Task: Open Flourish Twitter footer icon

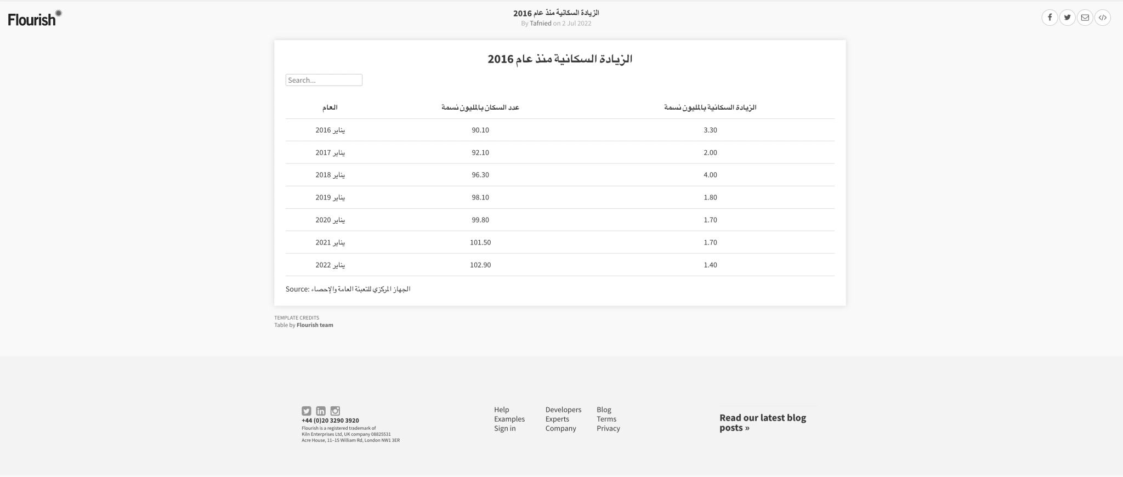Action: point(307,411)
